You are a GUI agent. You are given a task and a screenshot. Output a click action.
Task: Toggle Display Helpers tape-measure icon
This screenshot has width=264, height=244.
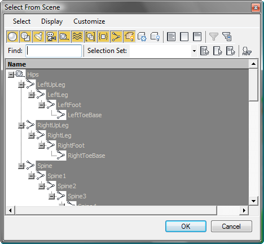64,37
